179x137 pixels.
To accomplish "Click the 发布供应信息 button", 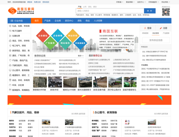I will click(x=156, y=40).
